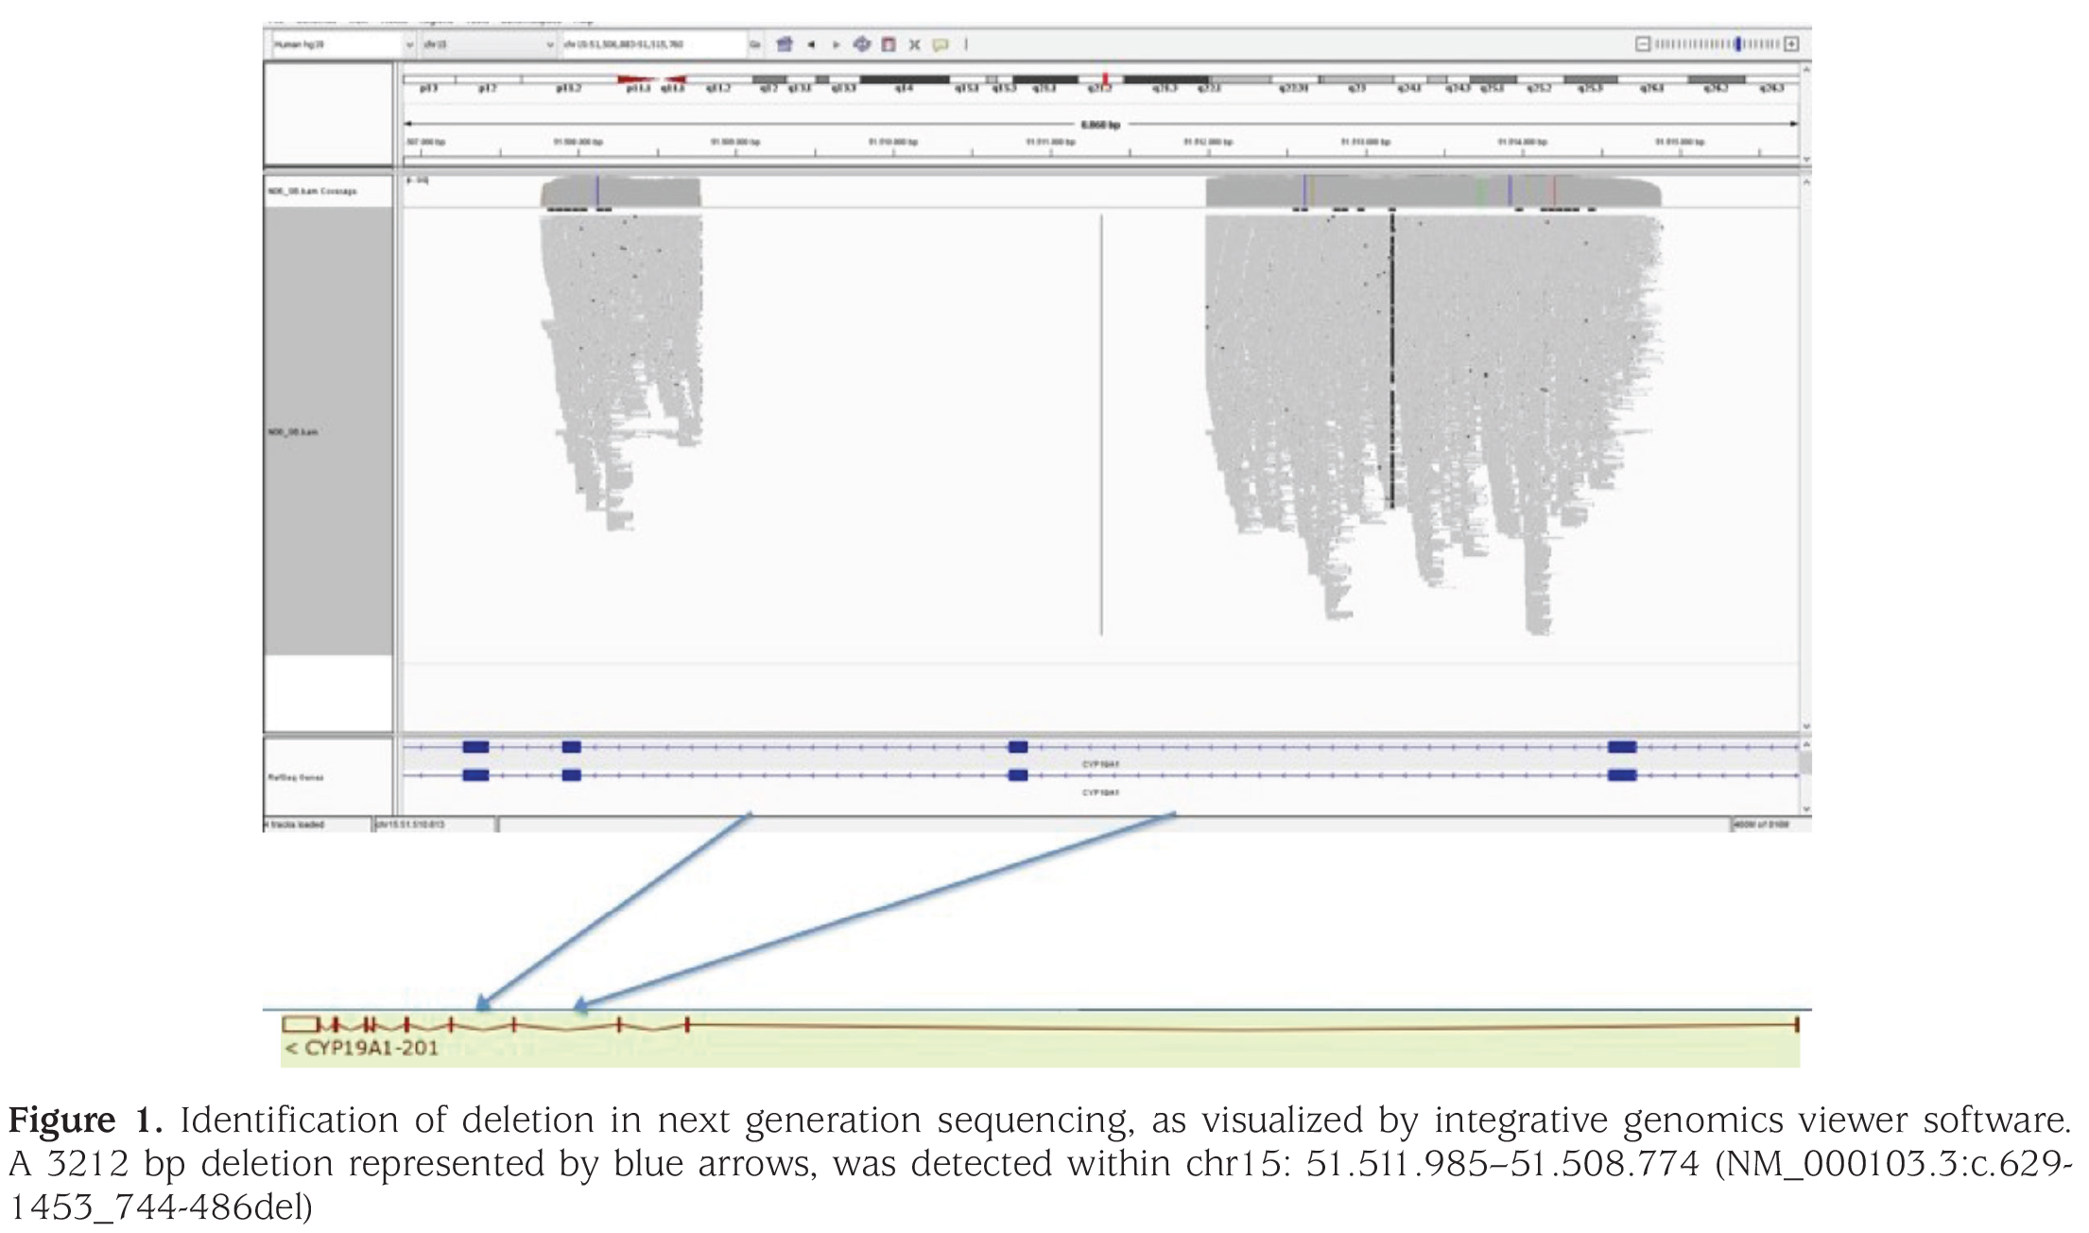2089x1233 pixels.
Task: Click the refresh screen icon
Action: [861, 44]
